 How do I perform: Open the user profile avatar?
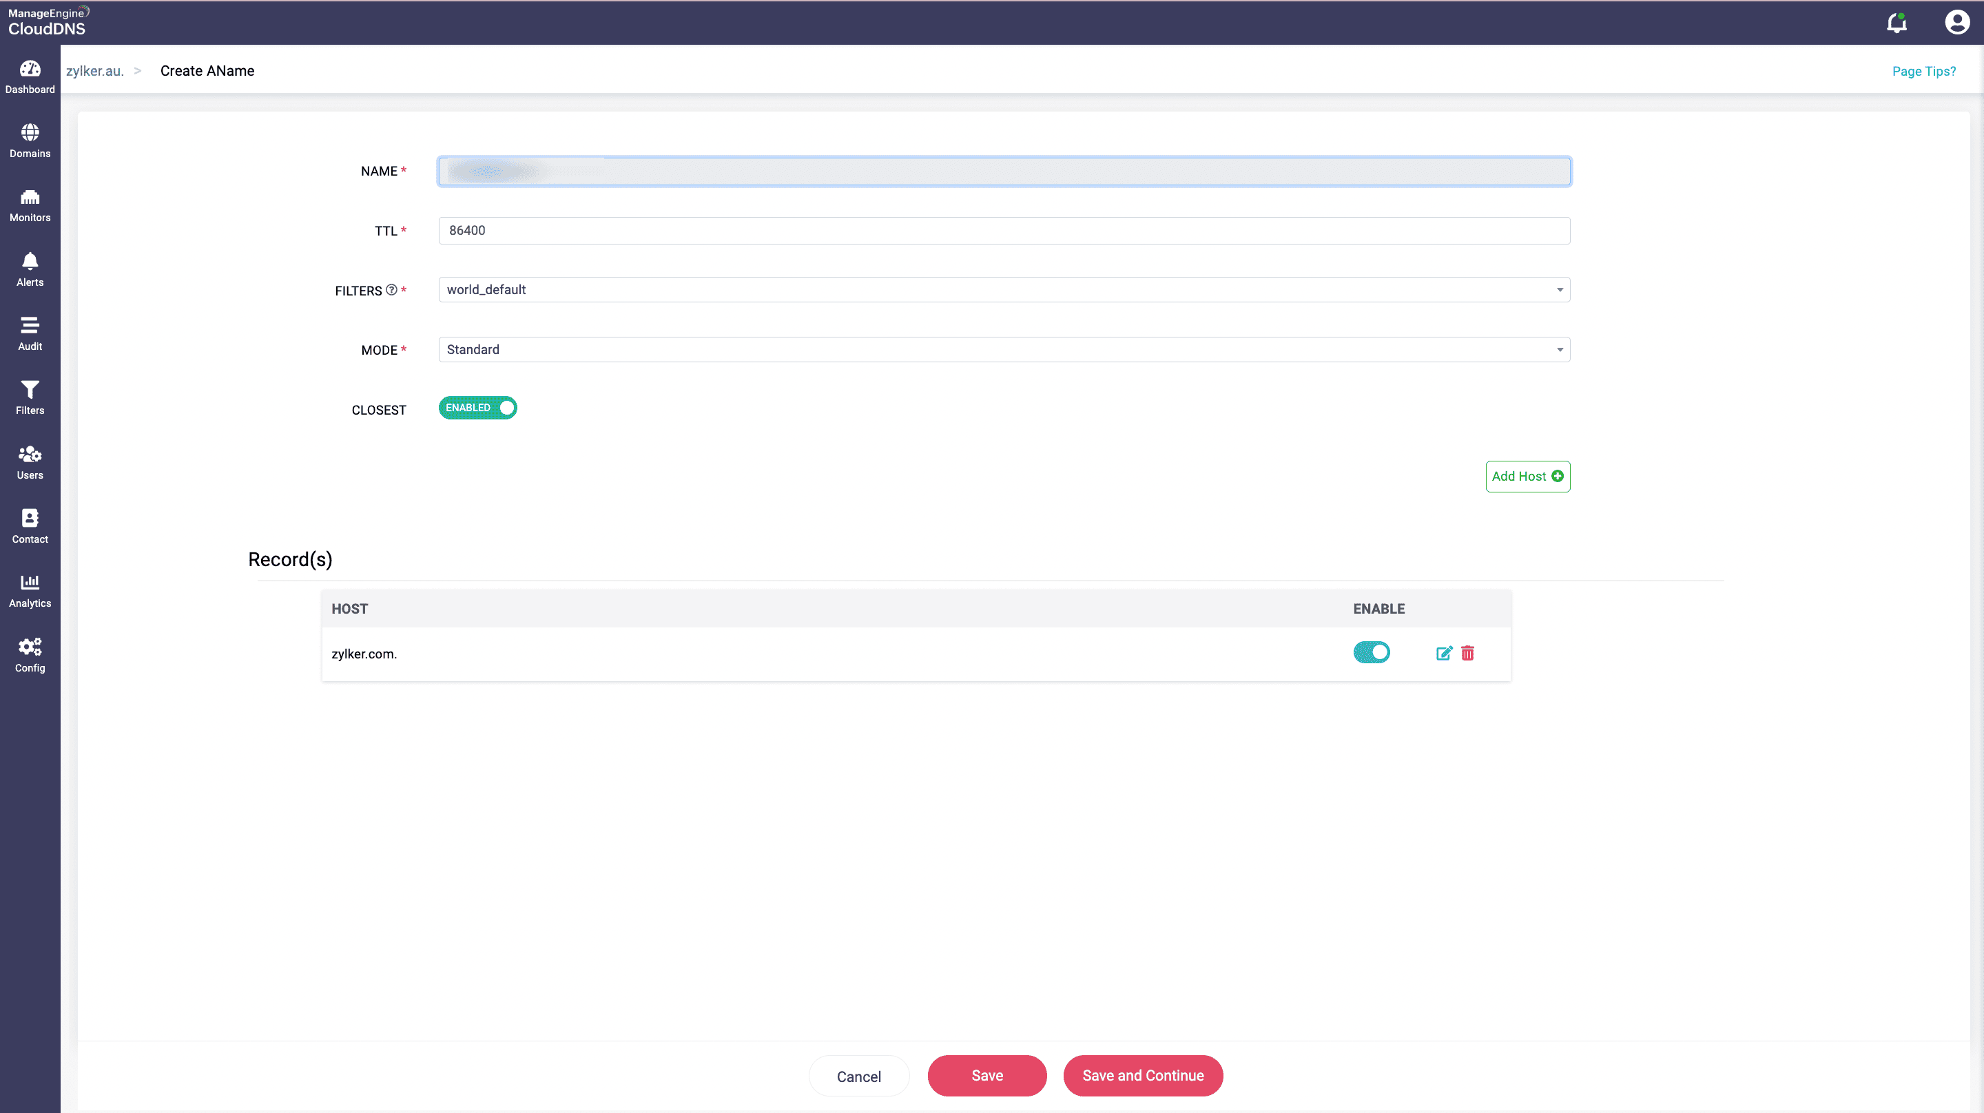1956,22
